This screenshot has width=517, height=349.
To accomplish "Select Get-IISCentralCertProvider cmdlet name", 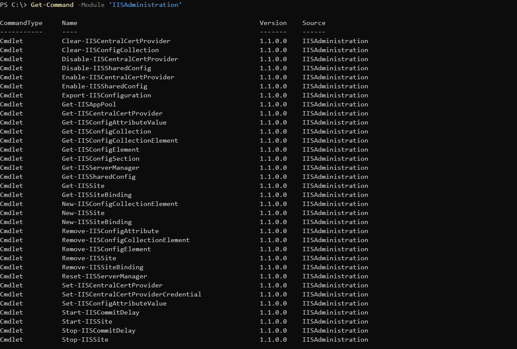I will (x=112, y=113).
